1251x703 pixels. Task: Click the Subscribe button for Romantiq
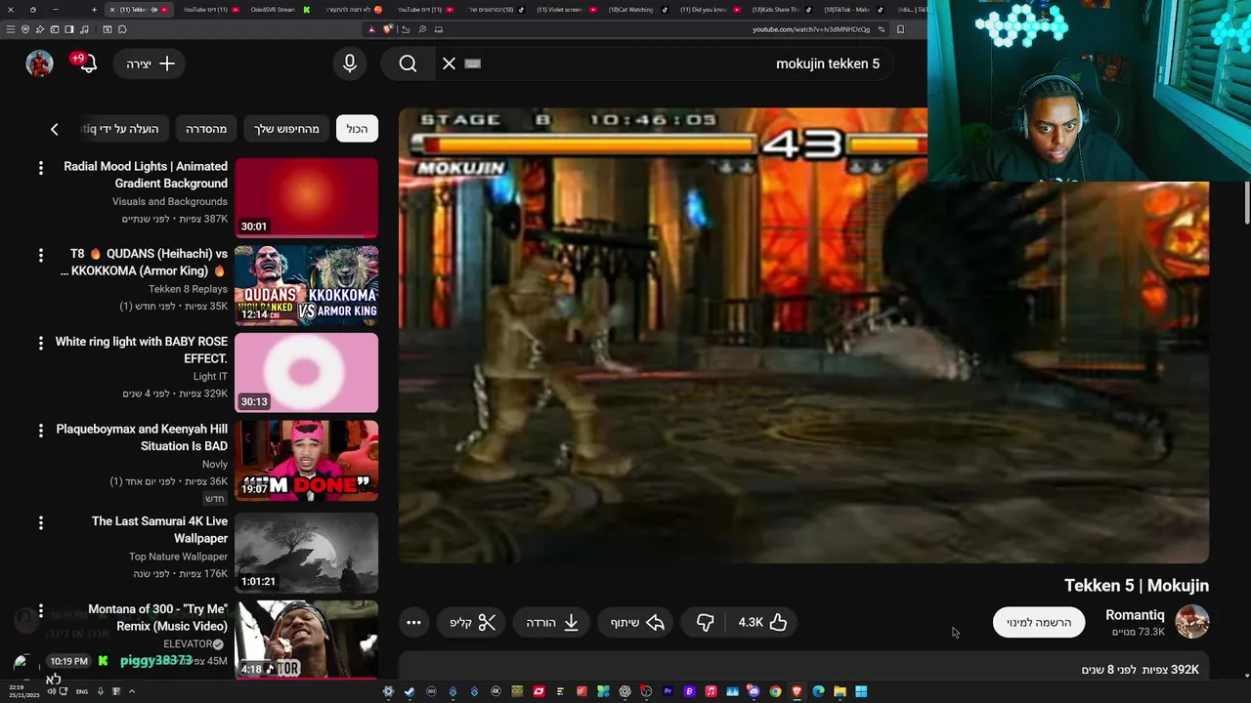(1039, 622)
